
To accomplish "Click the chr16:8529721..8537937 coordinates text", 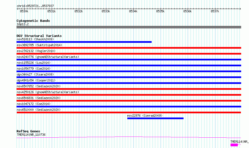I will tap(35, 6).
